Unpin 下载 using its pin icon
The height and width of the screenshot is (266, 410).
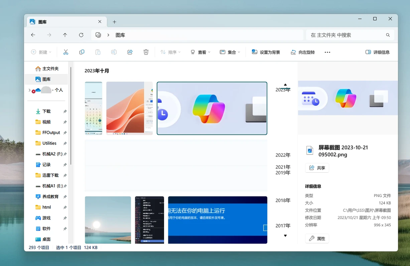(x=65, y=112)
